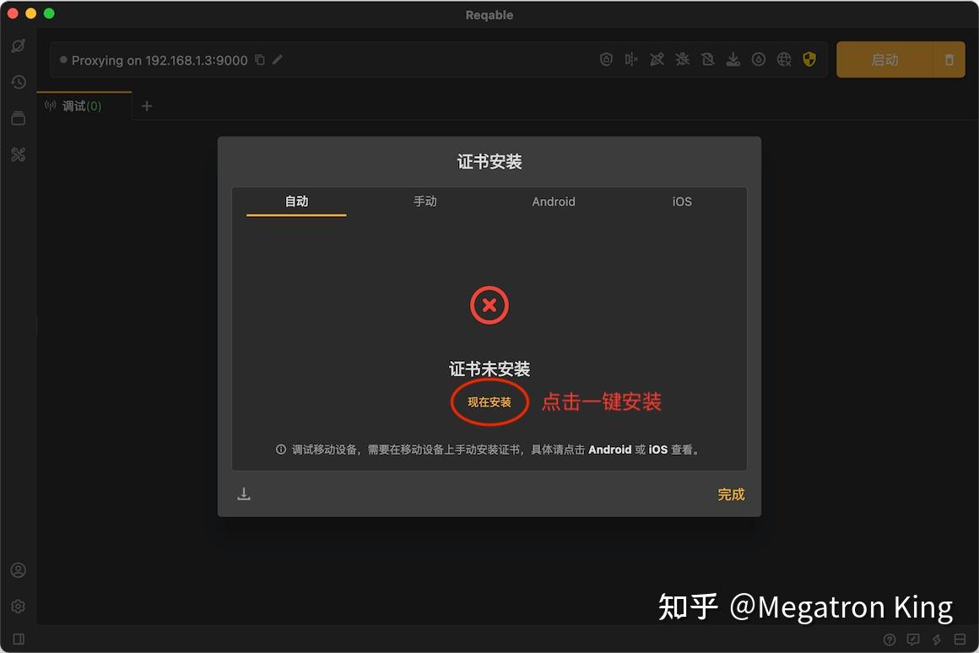Viewport: 979px width, 653px height.
Task: Open the 手动 installation tab
Action: (425, 202)
